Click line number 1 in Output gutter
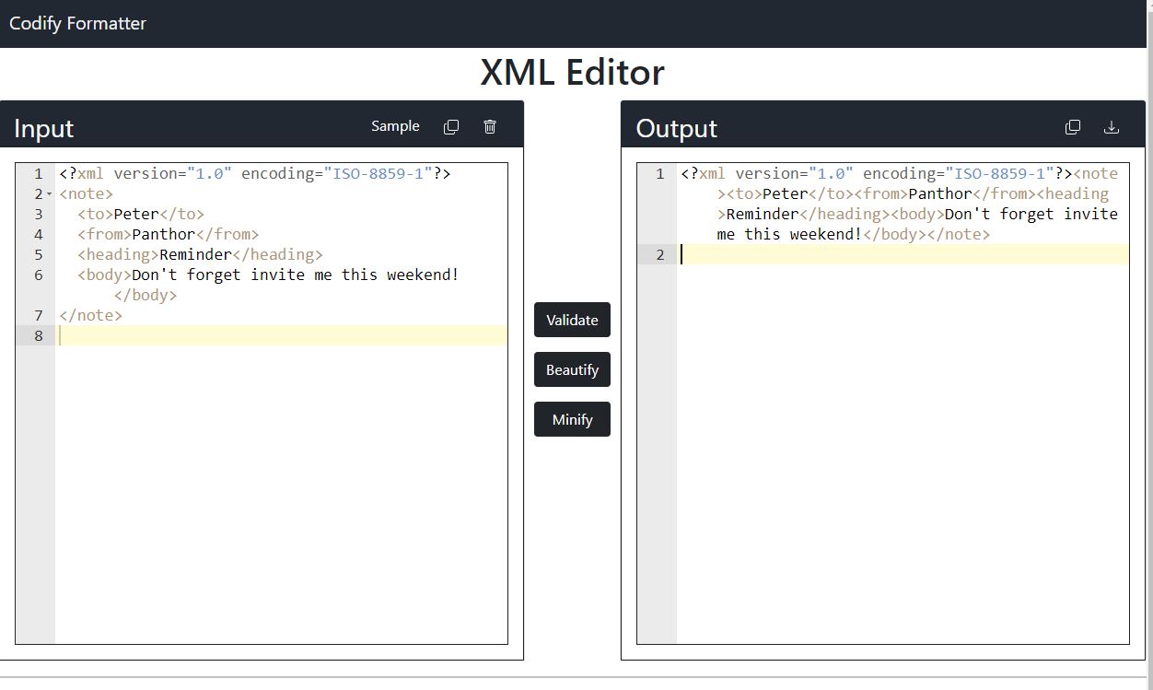Image resolution: width=1153 pixels, height=690 pixels. click(659, 173)
